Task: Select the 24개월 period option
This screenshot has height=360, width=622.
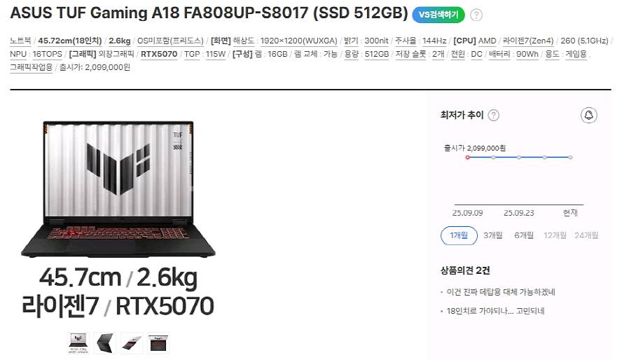Action: point(586,235)
